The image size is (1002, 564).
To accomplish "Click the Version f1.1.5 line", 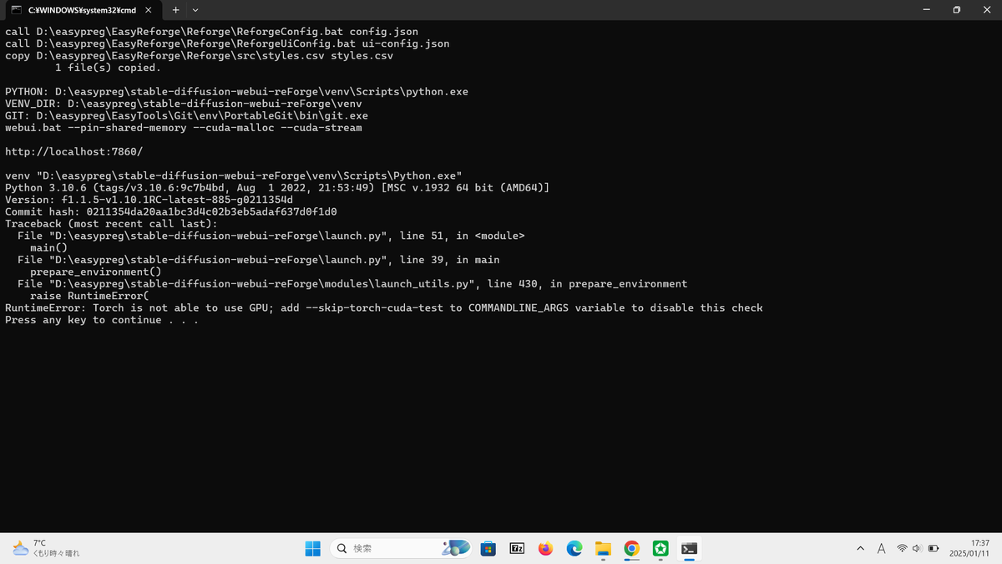I will [x=149, y=201].
